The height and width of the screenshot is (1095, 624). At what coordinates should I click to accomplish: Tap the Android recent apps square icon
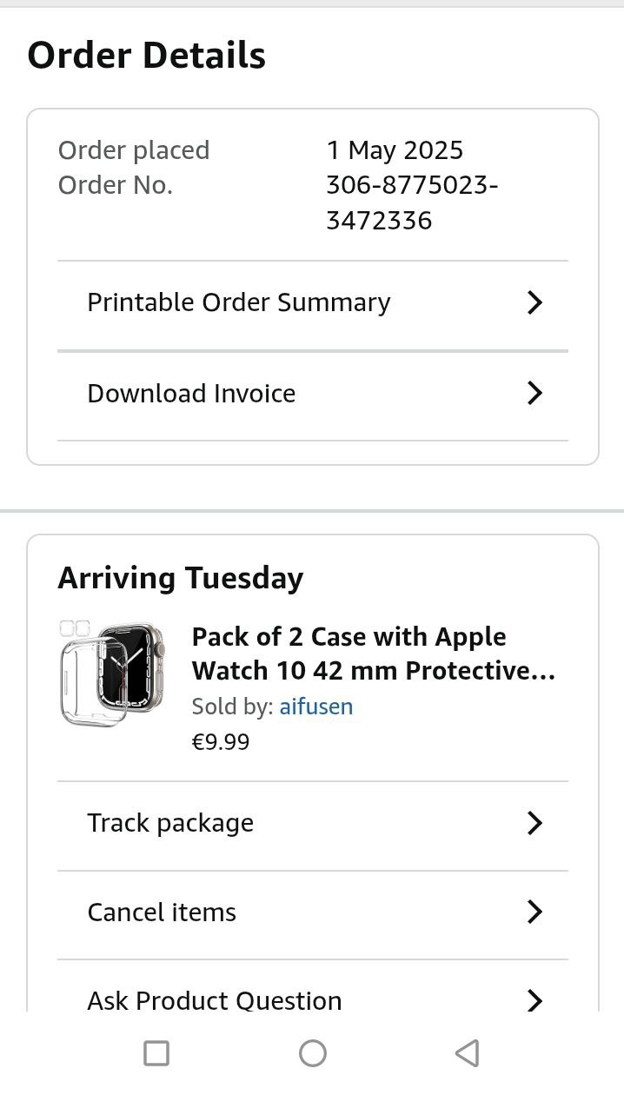click(x=156, y=1053)
